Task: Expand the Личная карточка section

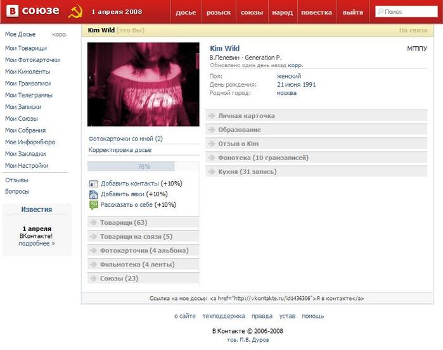Action: 316,116
